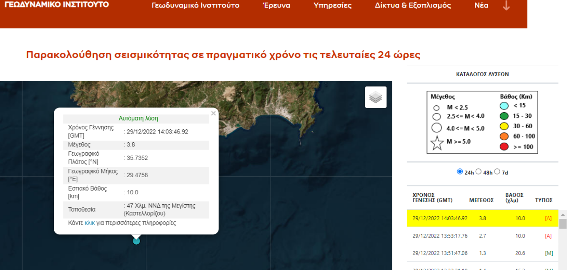Click the κλικ link for more information
Viewport: 567px width, 270px height.
click(x=90, y=223)
